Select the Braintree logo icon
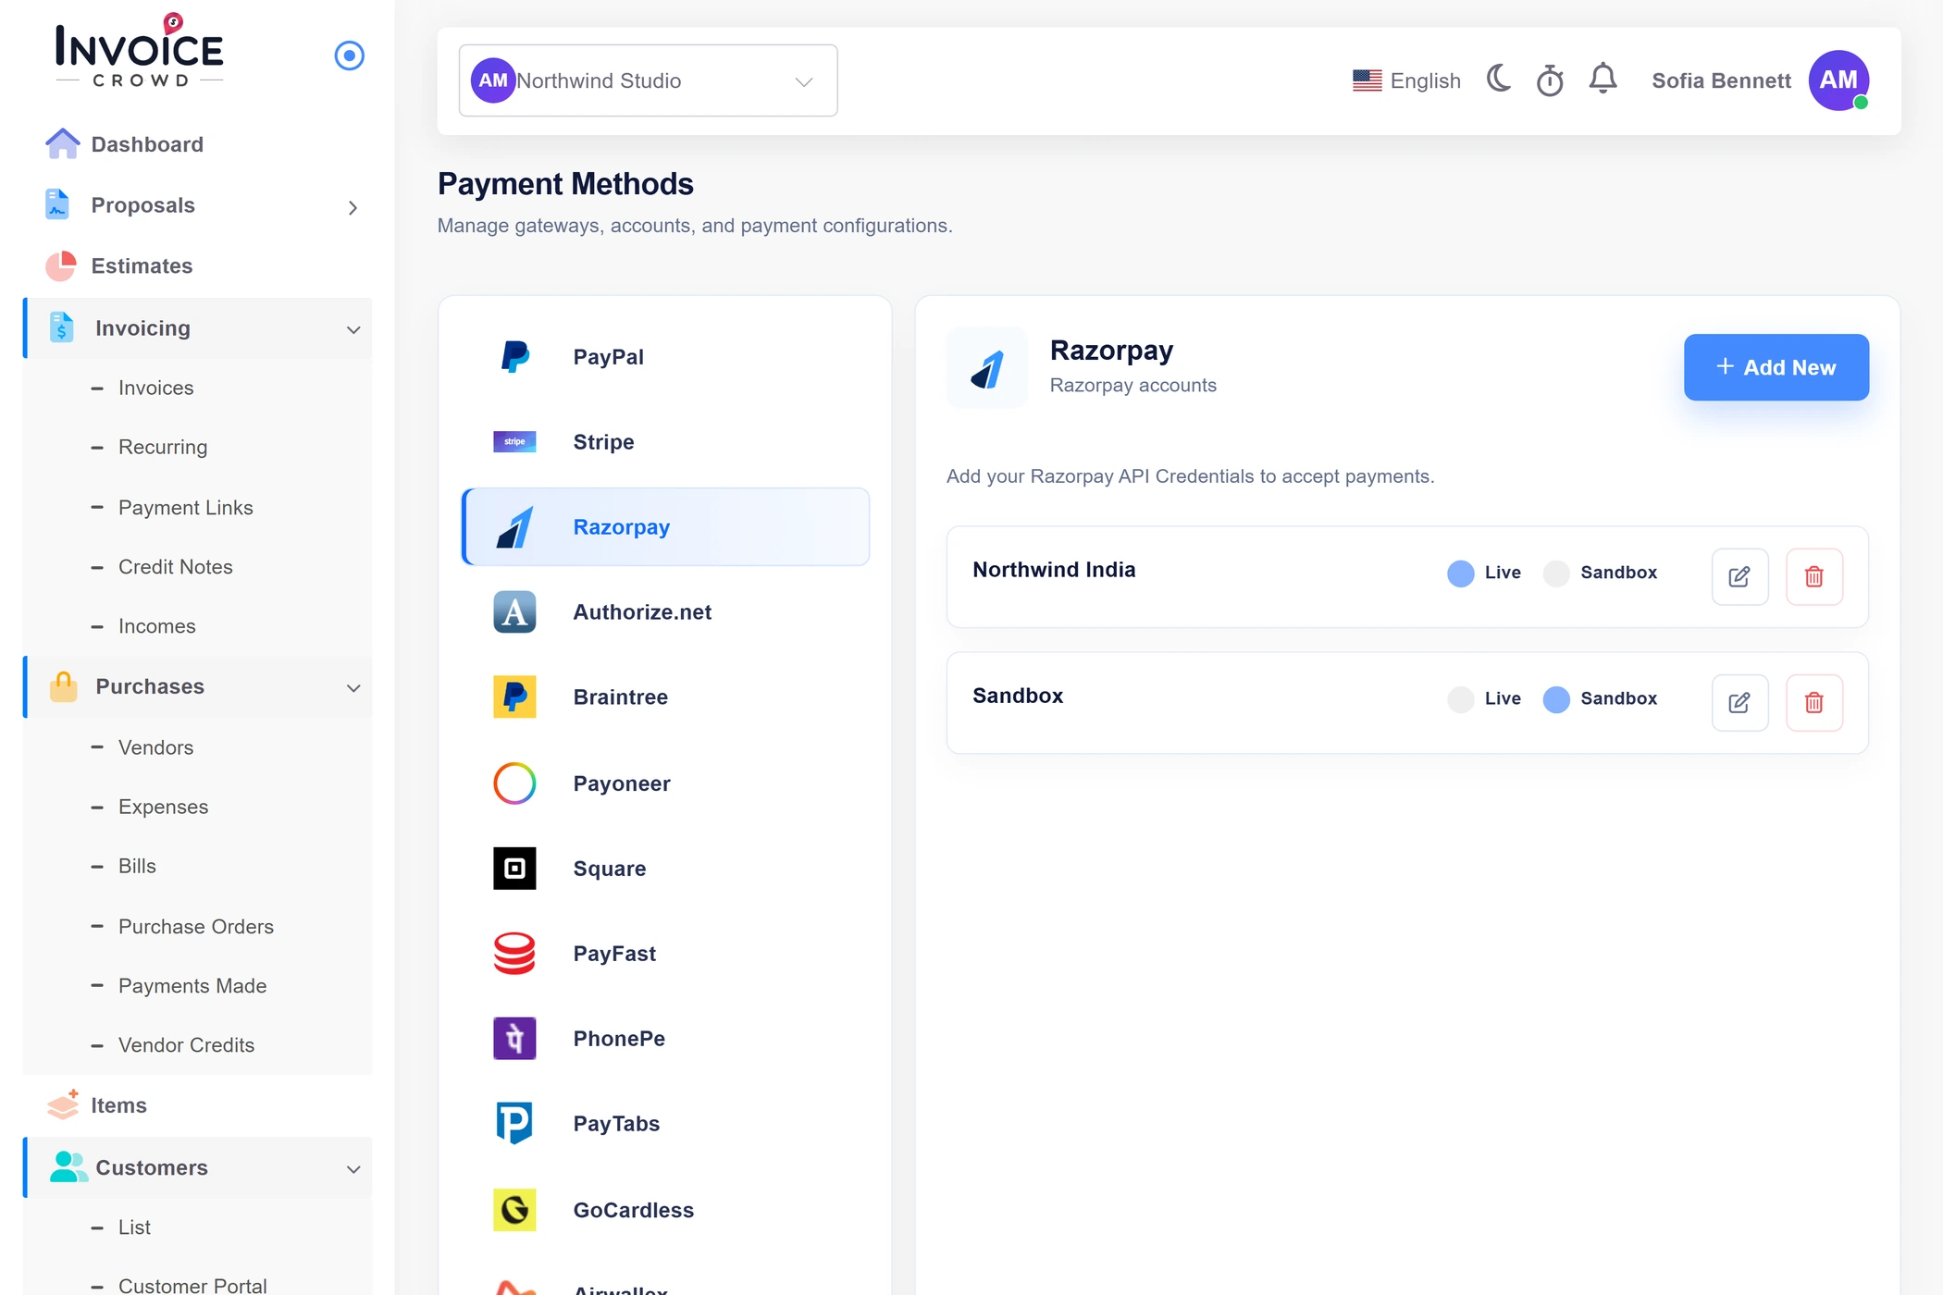Screen dimensions: 1943x1295 point(514,697)
